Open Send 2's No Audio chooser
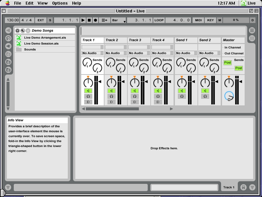This screenshot has width=262, height=197. click(209, 53)
